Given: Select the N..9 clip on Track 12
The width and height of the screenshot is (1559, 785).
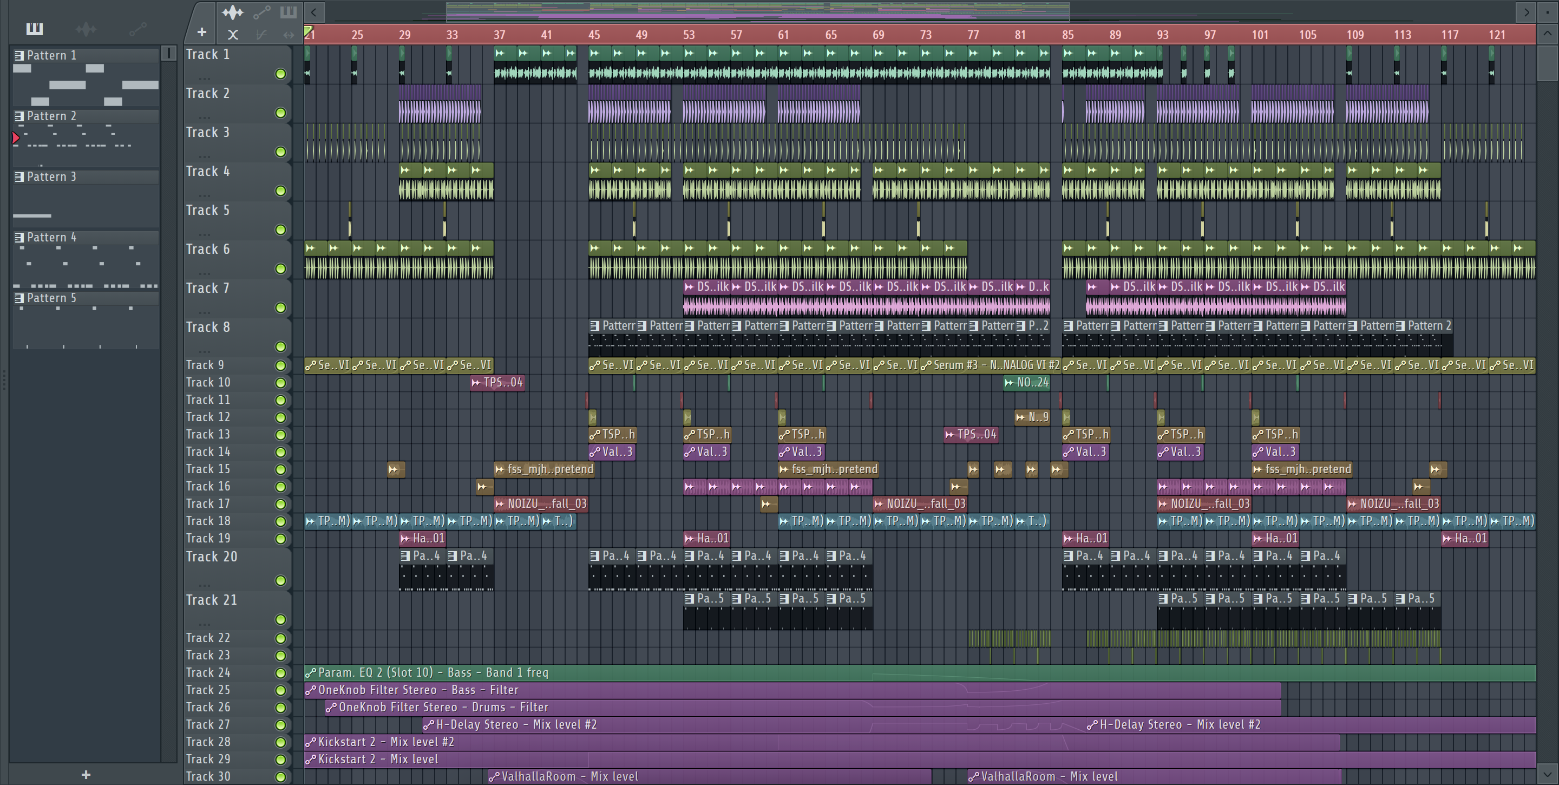Looking at the screenshot, I should click(1032, 417).
